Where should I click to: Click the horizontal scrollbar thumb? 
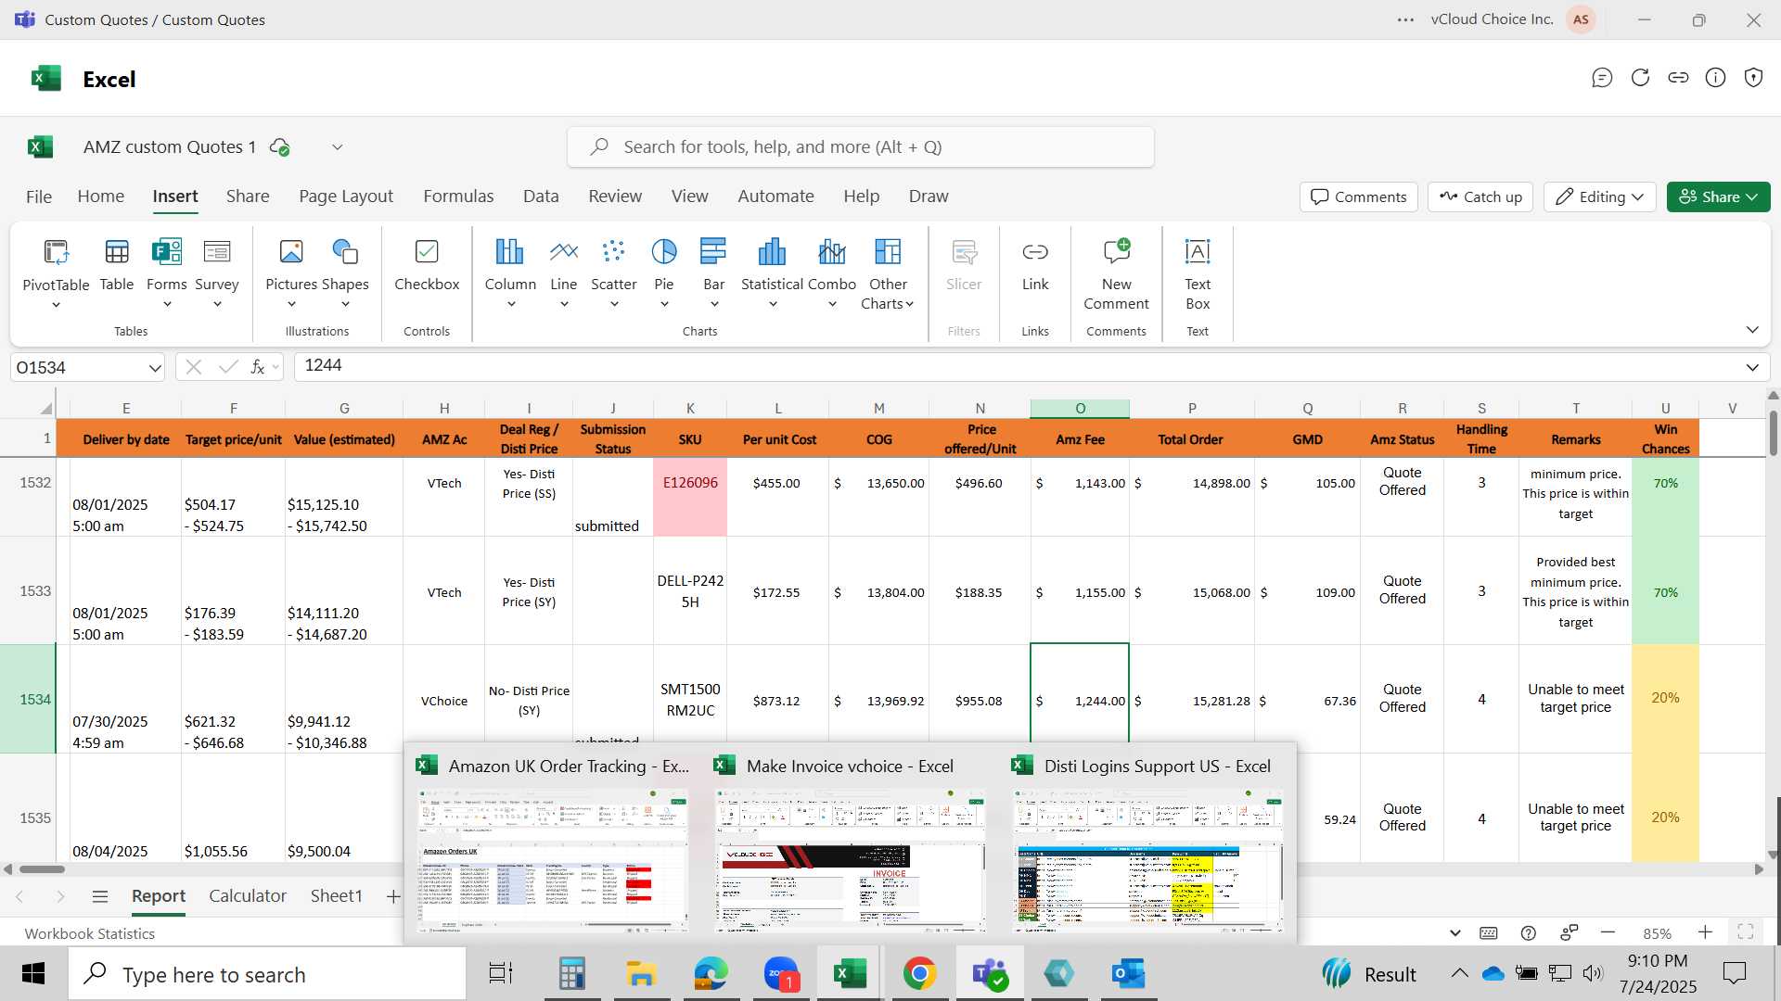click(x=42, y=869)
